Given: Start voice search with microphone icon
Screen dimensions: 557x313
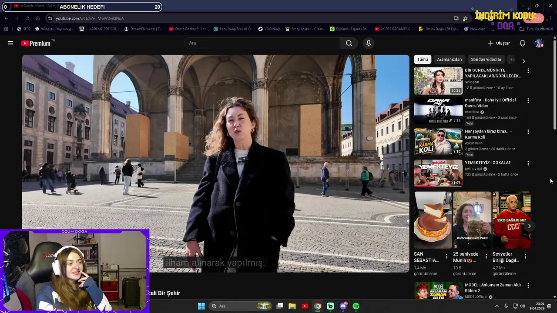Looking at the screenshot, I should tap(369, 43).
